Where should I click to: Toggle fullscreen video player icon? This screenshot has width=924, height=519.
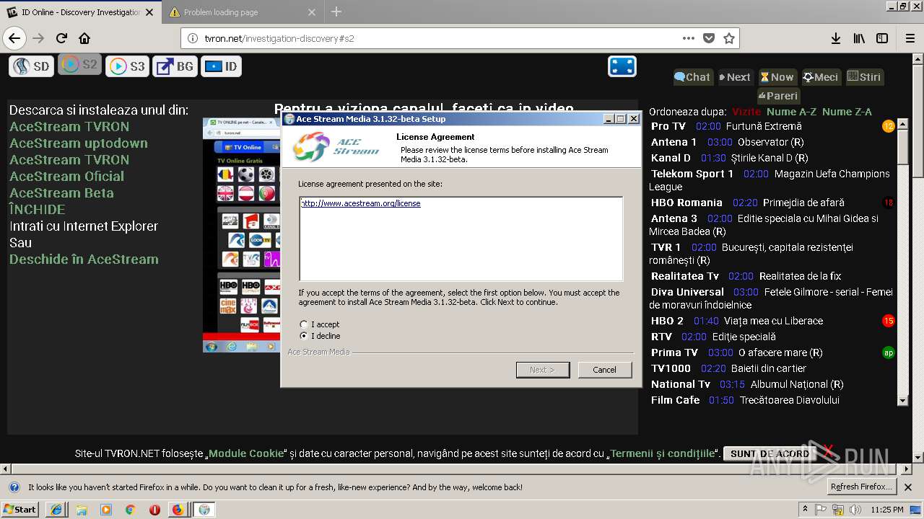tap(622, 66)
